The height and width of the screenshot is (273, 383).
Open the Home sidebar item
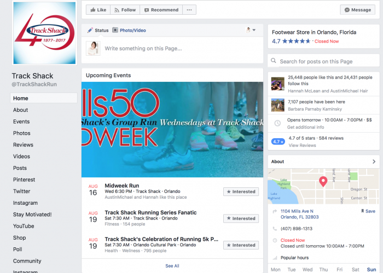point(44,98)
